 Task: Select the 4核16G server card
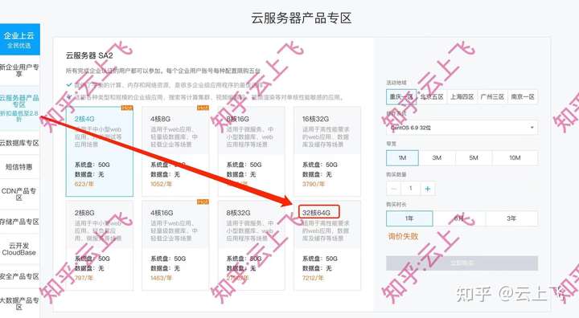click(175, 245)
